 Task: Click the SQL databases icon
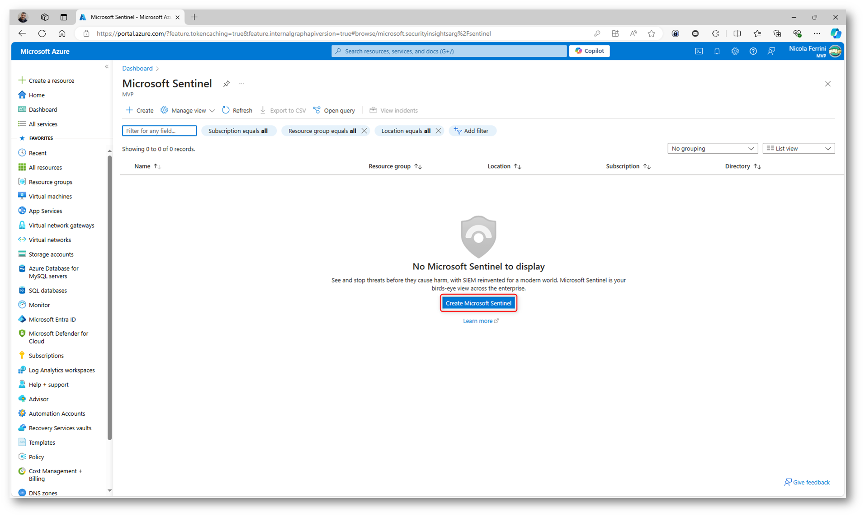pyautogui.click(x=22, y=290)
